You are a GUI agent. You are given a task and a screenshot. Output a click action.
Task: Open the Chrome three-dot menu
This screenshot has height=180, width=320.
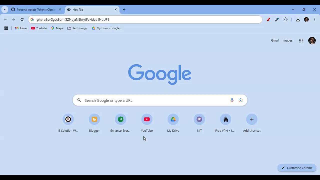click(x=315, y=19)
